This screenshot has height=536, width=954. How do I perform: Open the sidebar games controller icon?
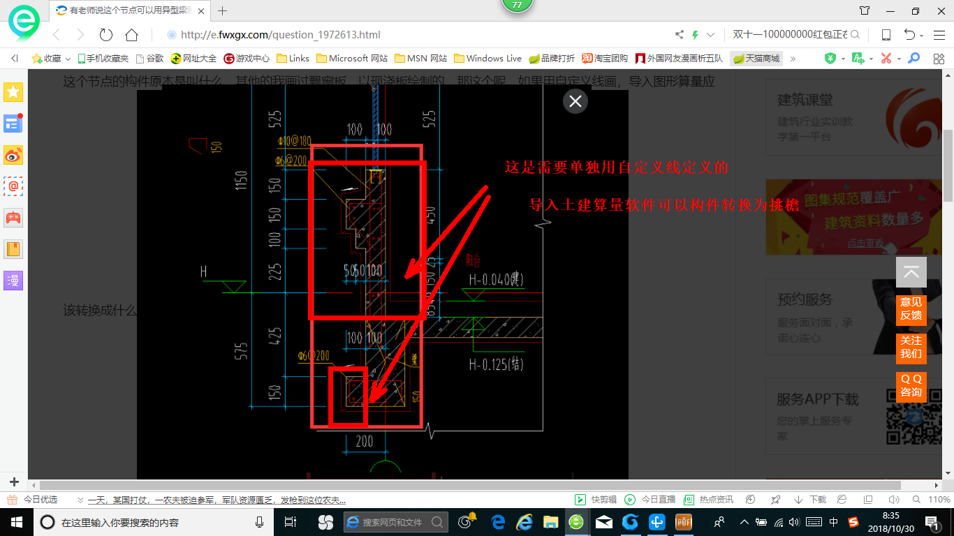point(13,218)
